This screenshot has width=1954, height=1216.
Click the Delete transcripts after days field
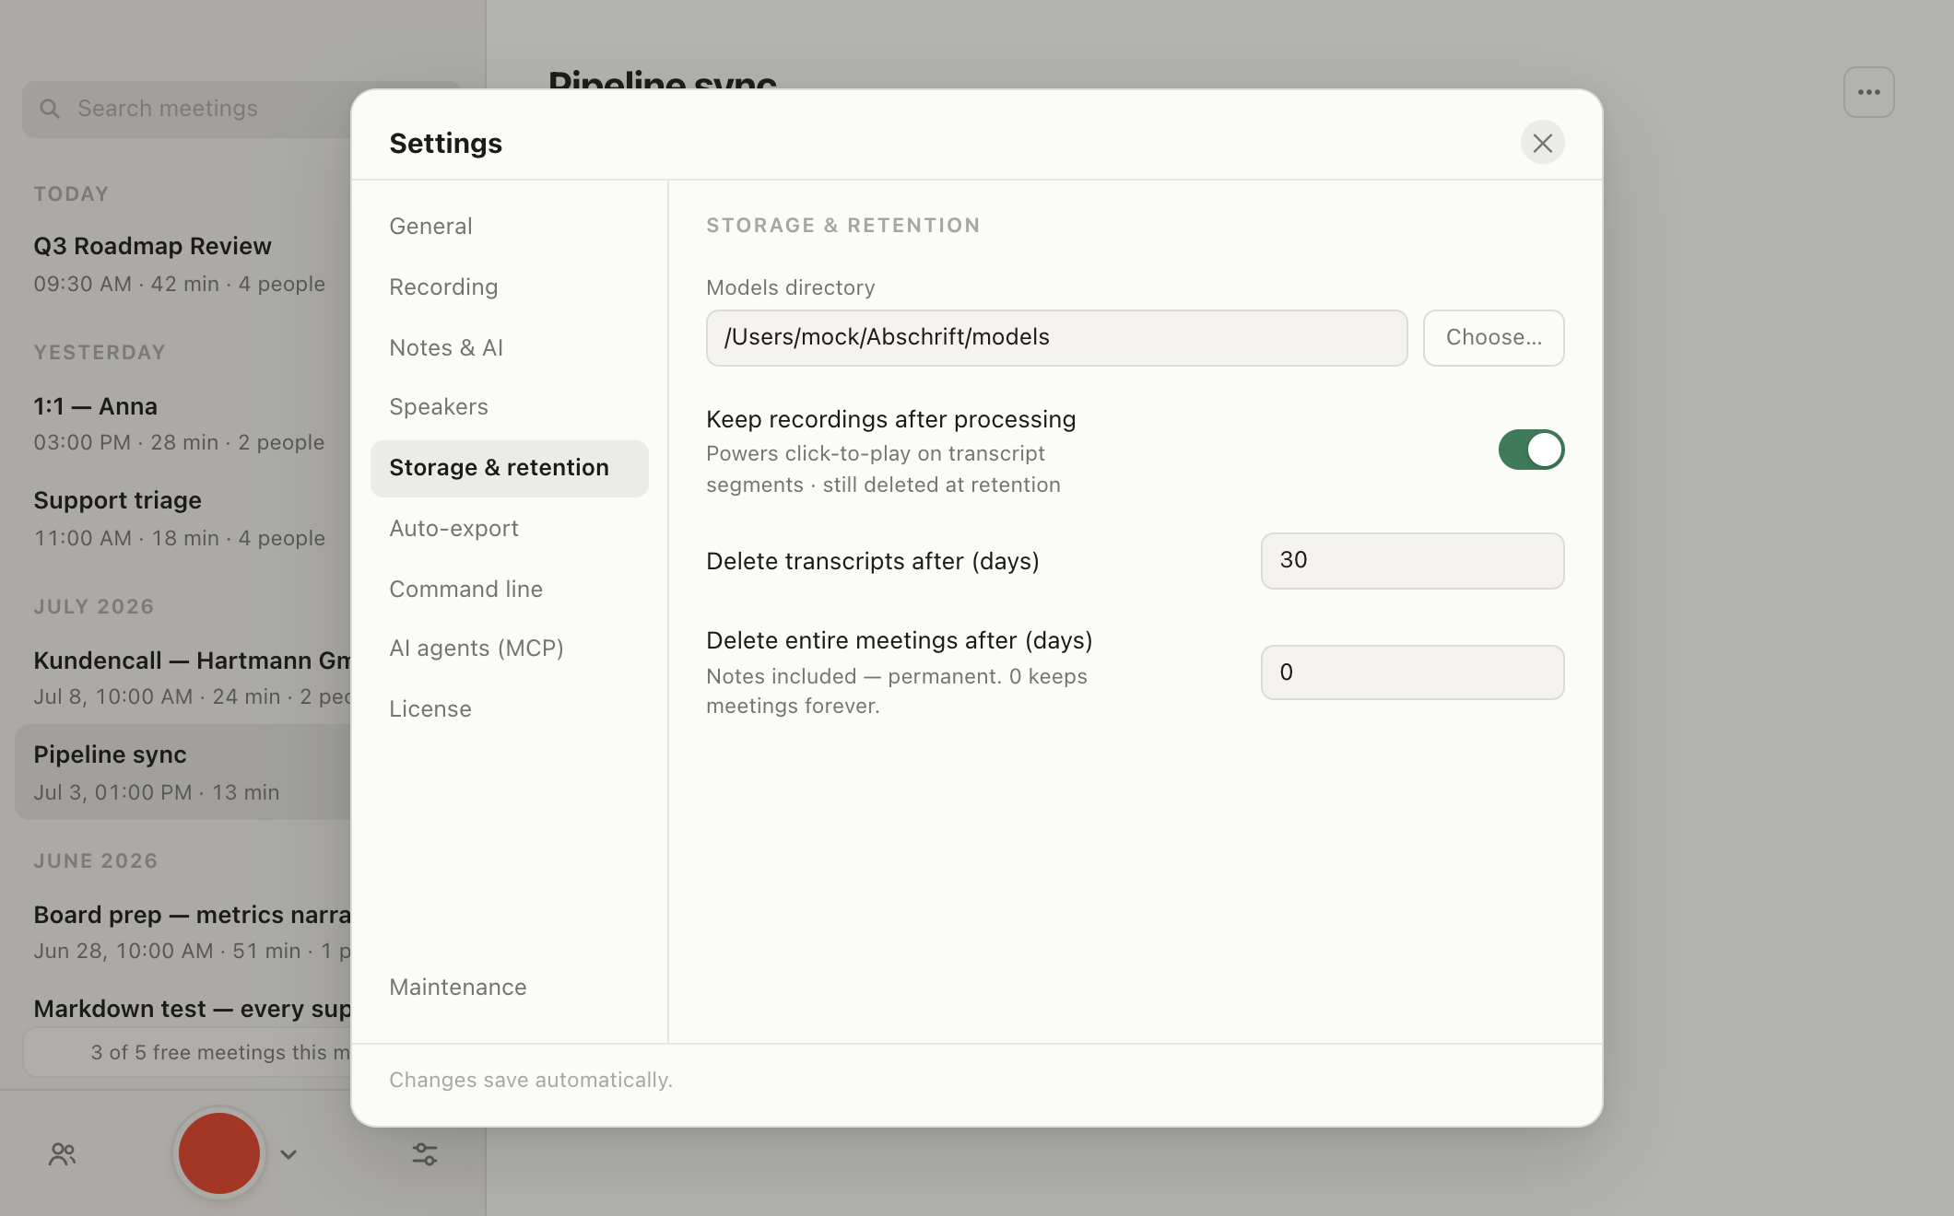point(1412,560)
